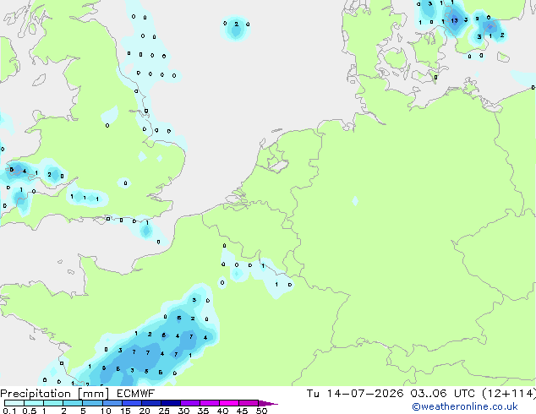Click the 'Precipitation [mm]' title text
Image resolution: width=536 pixels, height=414 pixels.
[x=54, y=394]
